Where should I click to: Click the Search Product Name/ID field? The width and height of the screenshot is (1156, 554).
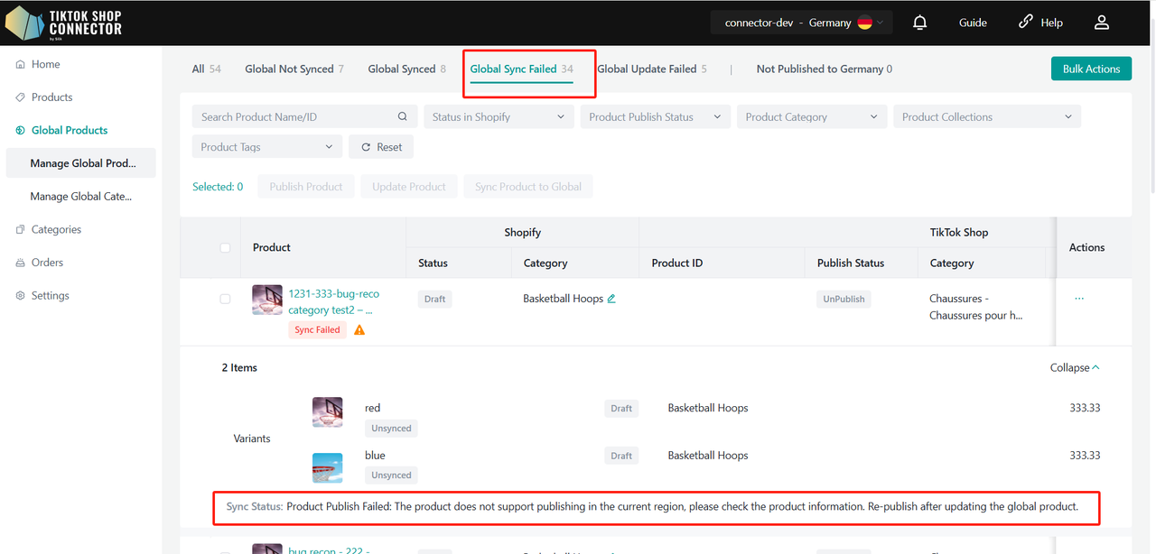pos(294,116)
